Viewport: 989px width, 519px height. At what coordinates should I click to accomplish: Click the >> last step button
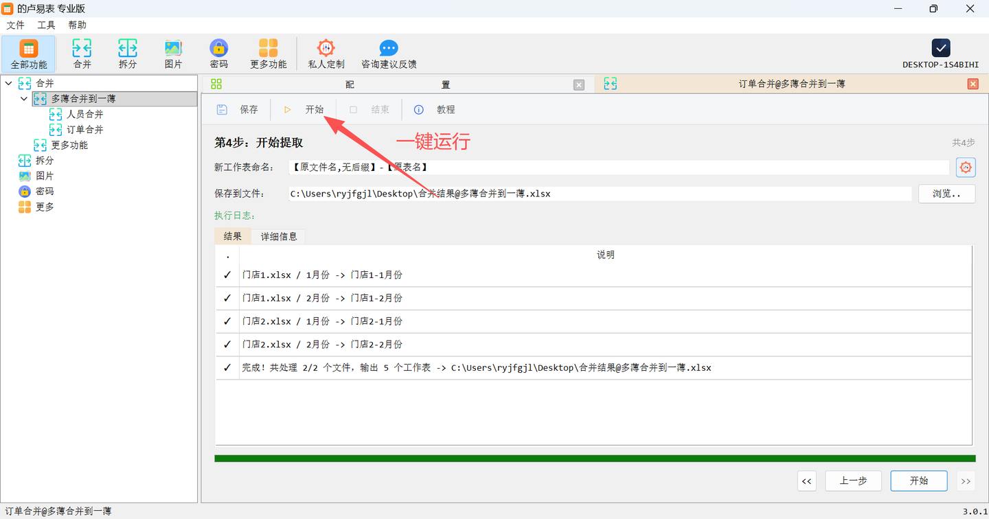(966, 481)
